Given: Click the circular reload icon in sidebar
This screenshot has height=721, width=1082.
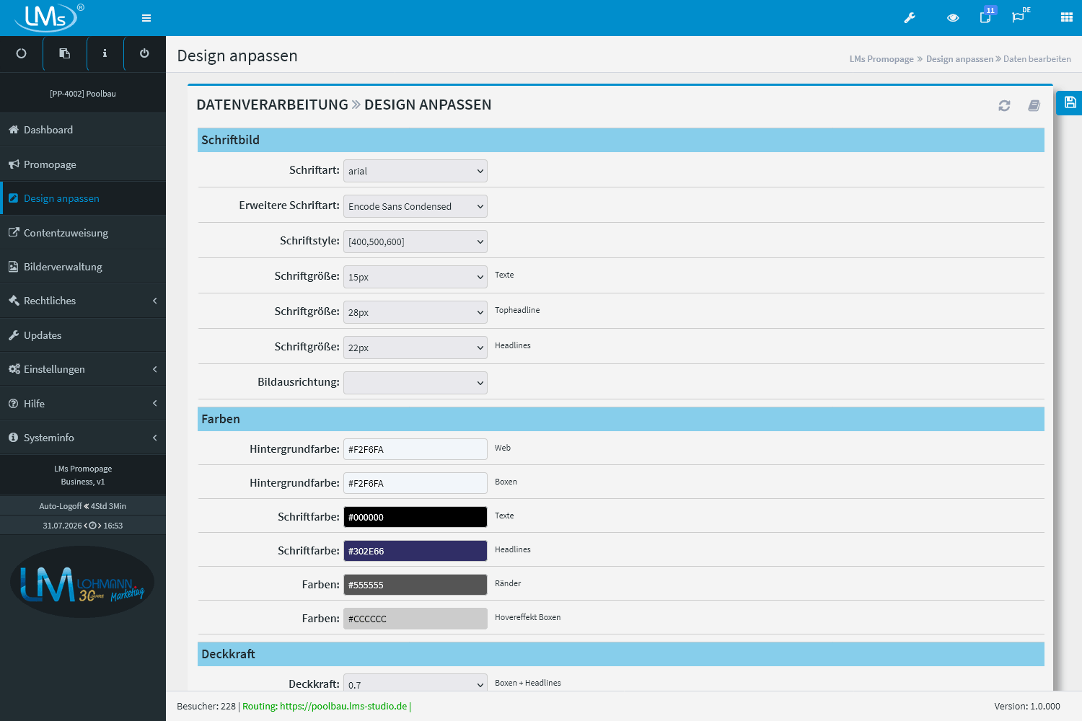Looking at the screenshot, I should (x=21, y=53).
